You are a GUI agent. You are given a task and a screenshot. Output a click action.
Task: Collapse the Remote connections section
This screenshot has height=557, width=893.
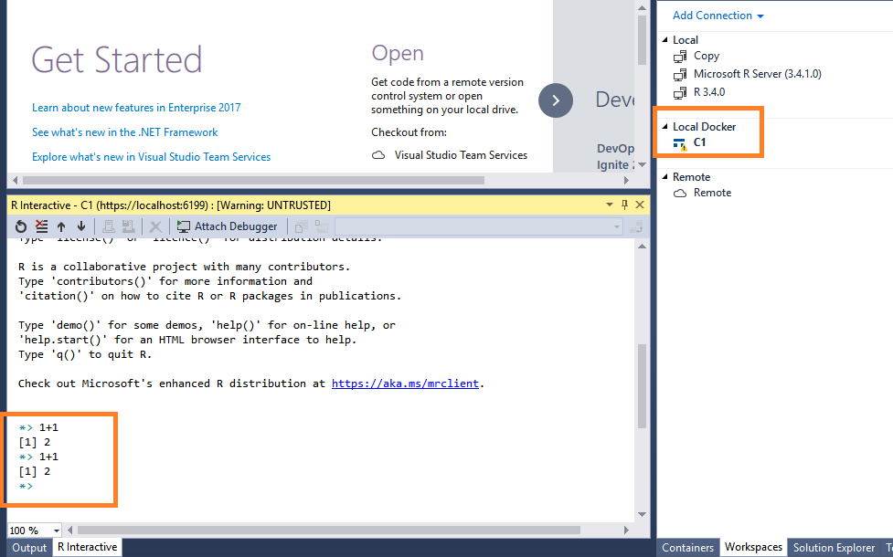665,176
